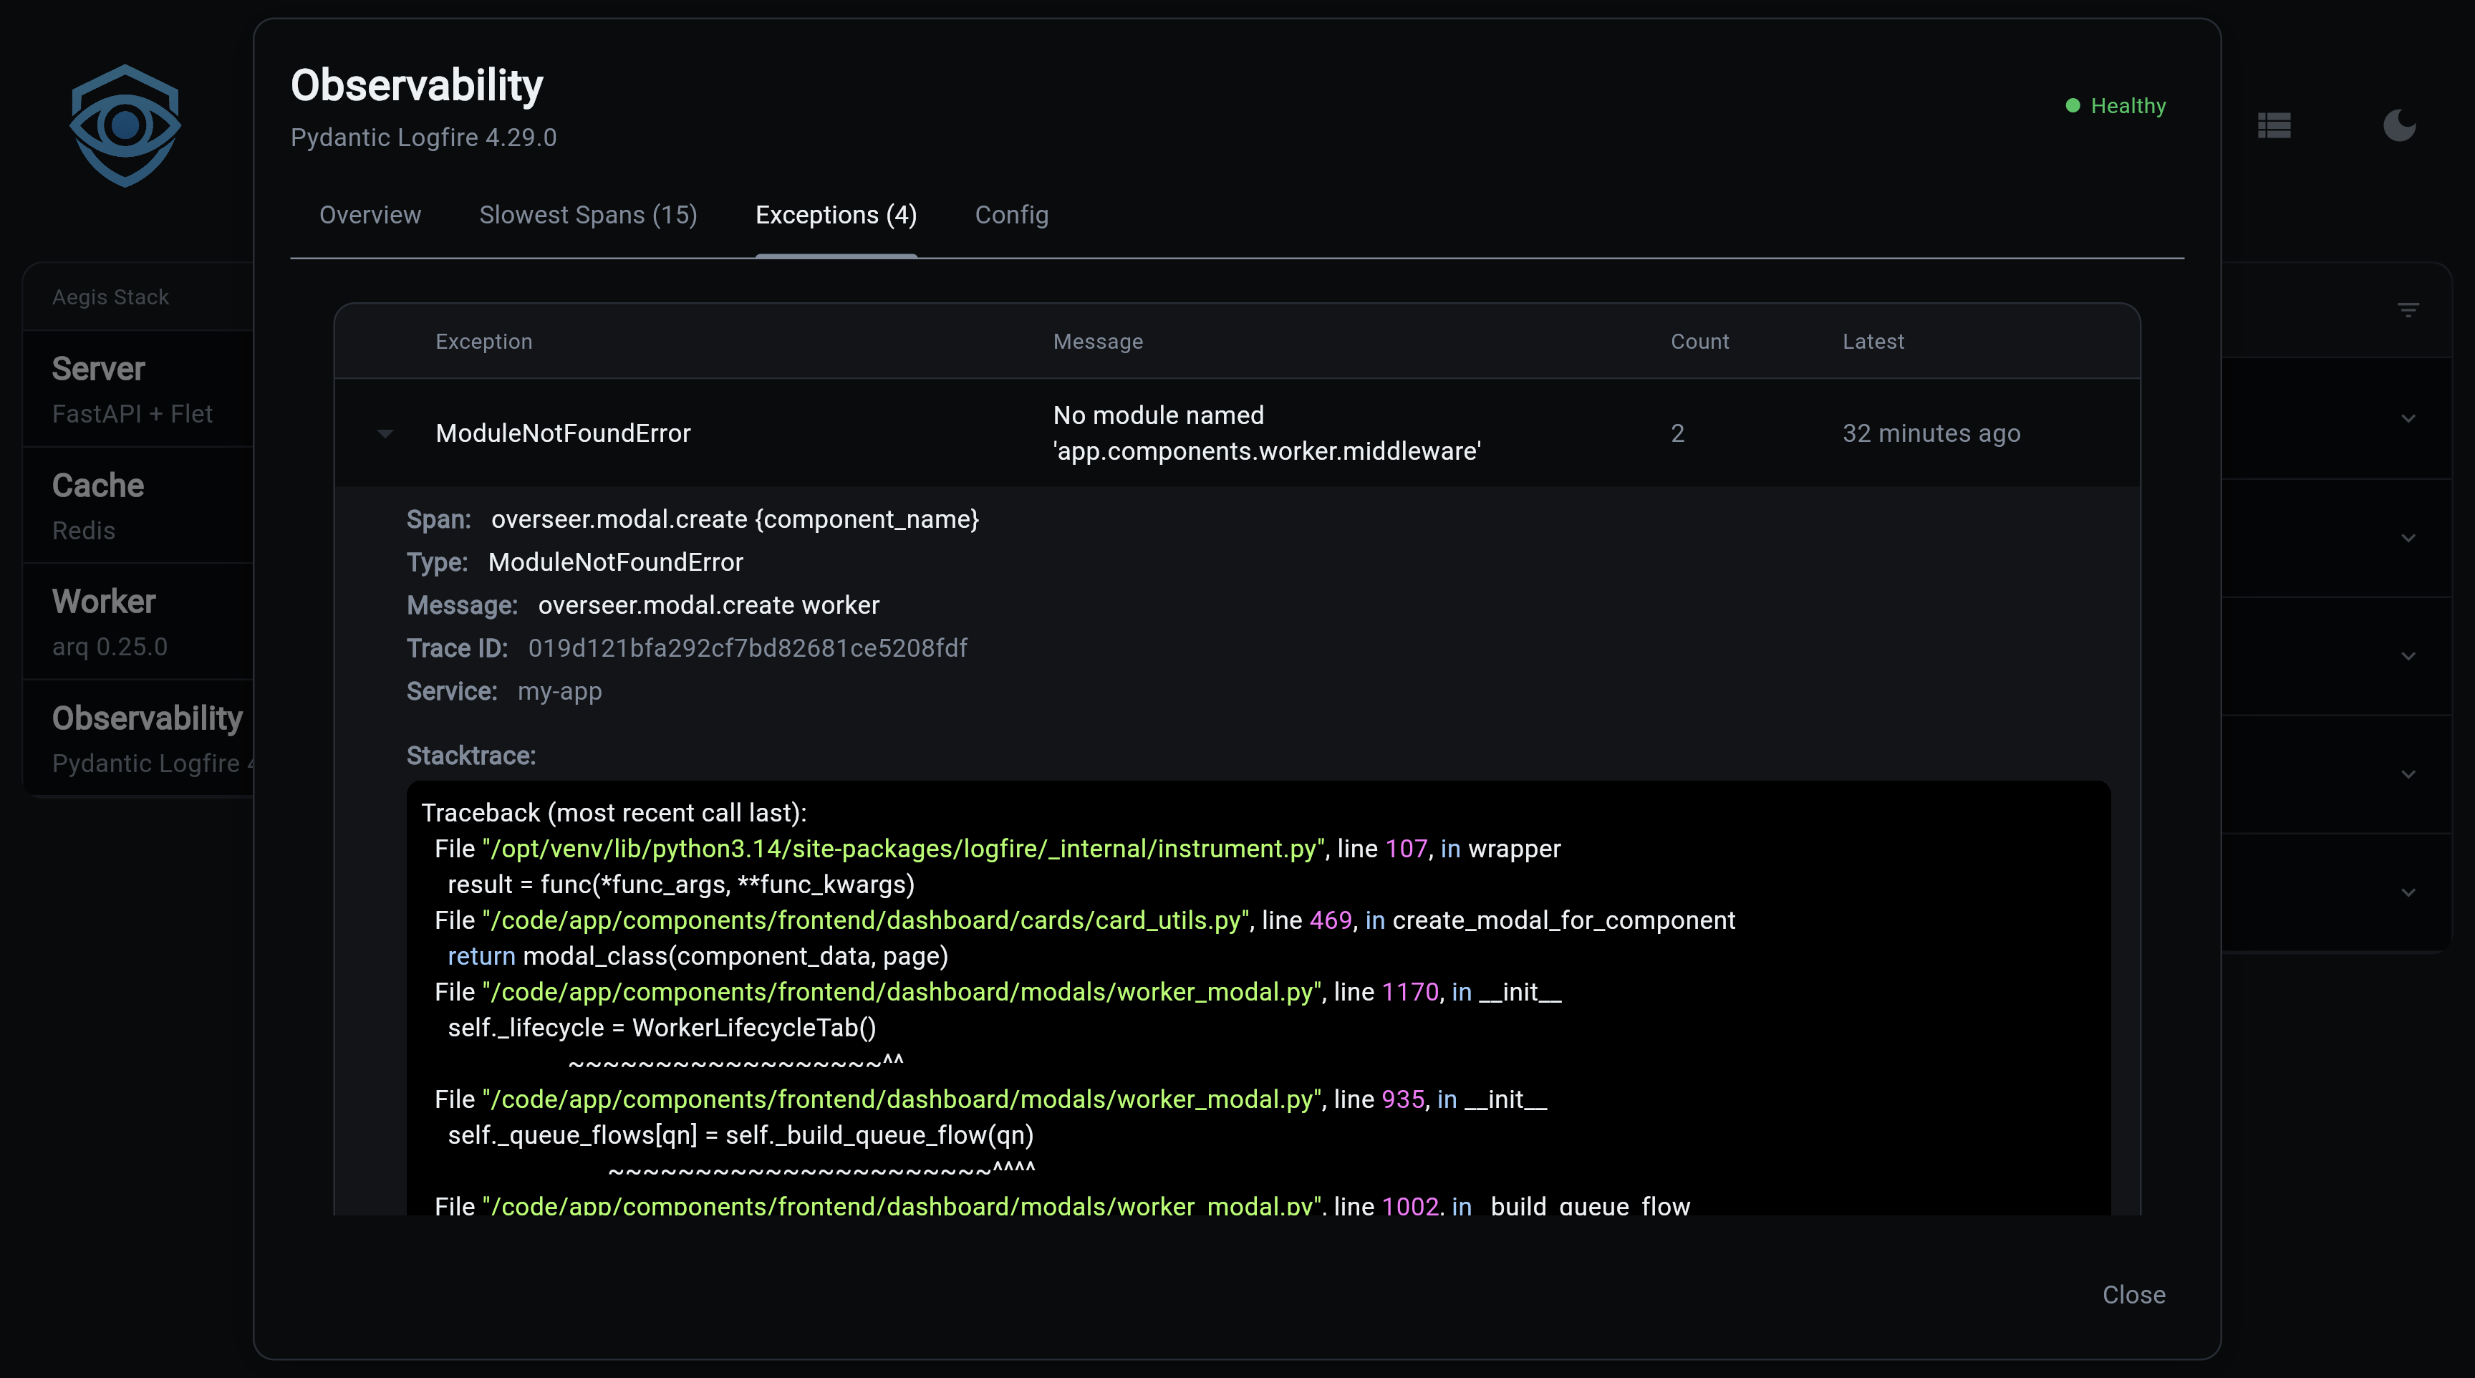Viewport: 2475px width, 1378px height.
Task: Collapse the ModuleNotFoundError row arrow
Action: point(385,433)
